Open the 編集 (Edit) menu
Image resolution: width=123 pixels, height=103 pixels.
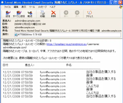[16, 7]
